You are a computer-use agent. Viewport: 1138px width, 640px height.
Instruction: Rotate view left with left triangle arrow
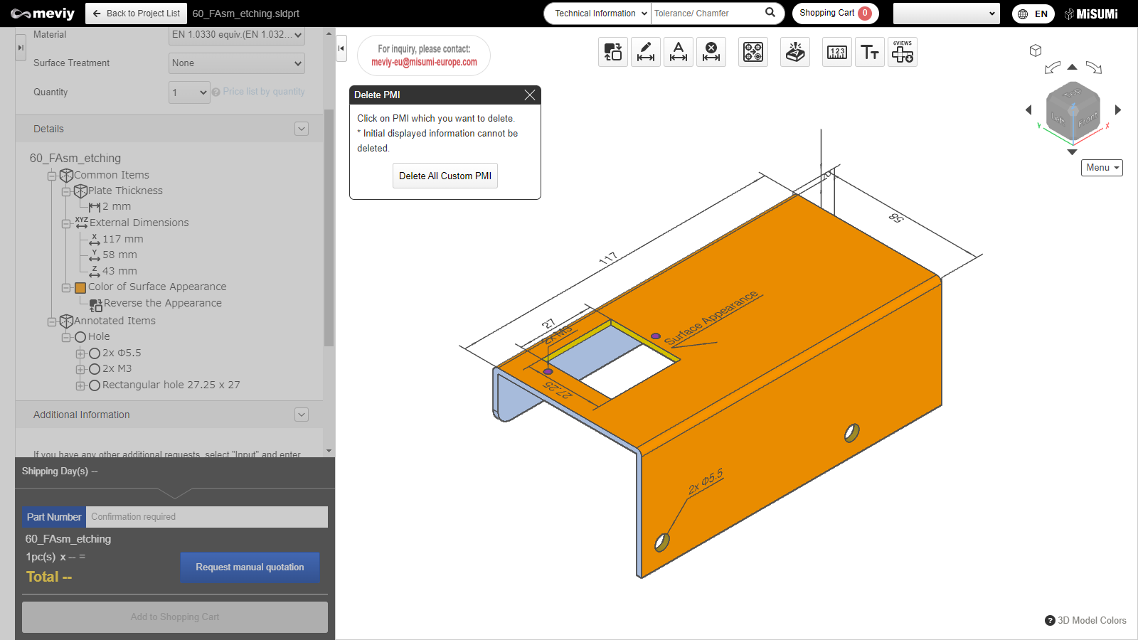pos(1028,110)
